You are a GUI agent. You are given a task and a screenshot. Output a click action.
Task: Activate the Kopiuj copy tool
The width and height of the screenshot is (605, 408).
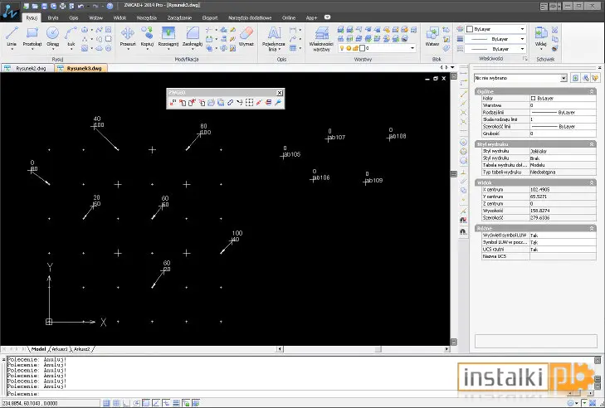(147, 36)
